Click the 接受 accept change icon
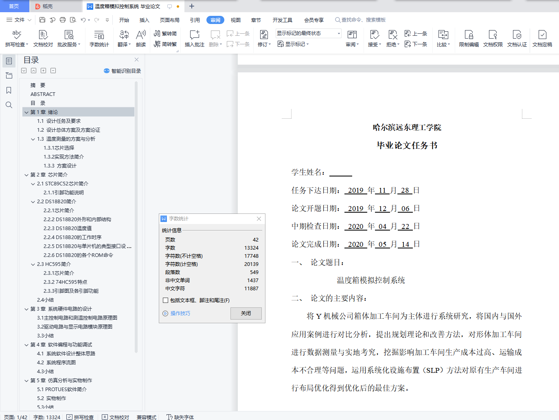The height and width of the screenshot is (420, 559). coord(374,39)
